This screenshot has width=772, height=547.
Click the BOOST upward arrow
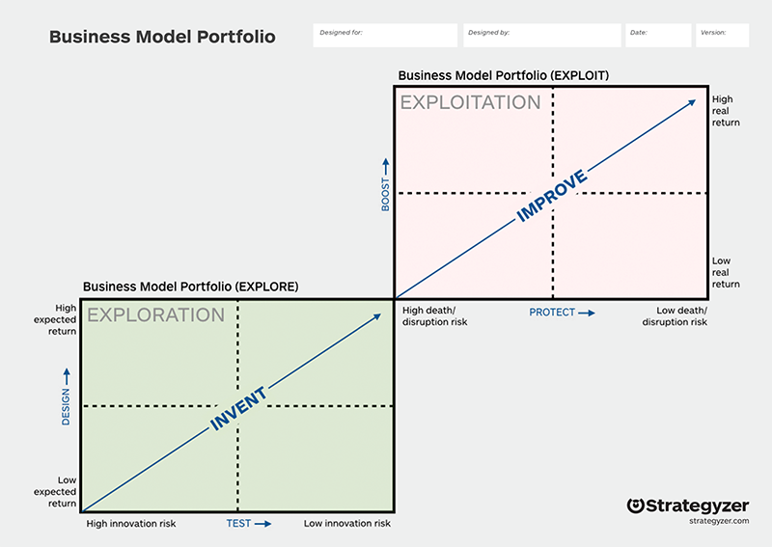click(x=385, y=166)
